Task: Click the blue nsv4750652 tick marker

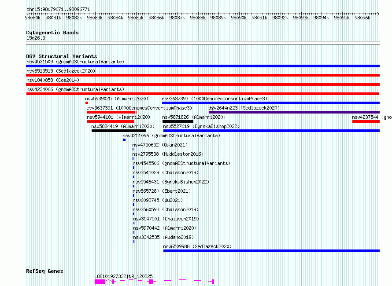Action: (133, 149)
